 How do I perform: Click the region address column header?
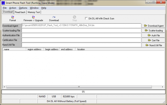point(35,49)
